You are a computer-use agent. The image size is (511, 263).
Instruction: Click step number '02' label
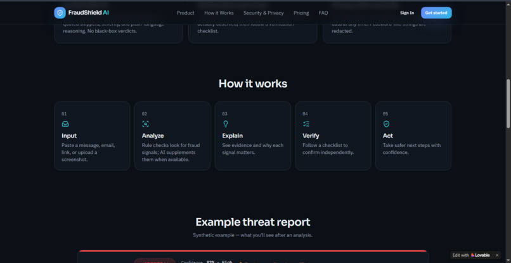[x=145, y=113]
